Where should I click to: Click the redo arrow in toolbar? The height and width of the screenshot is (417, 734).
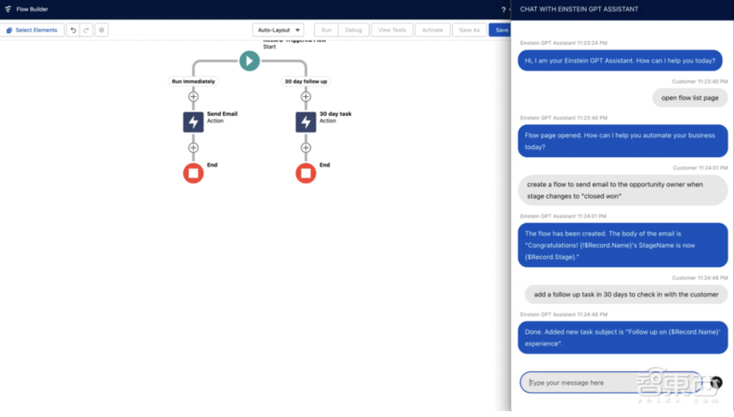click(x=86, y=30)
